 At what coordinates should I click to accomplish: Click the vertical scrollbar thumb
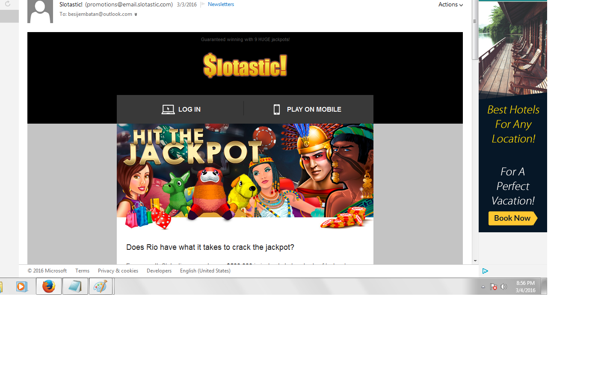(x=475, y=30)
